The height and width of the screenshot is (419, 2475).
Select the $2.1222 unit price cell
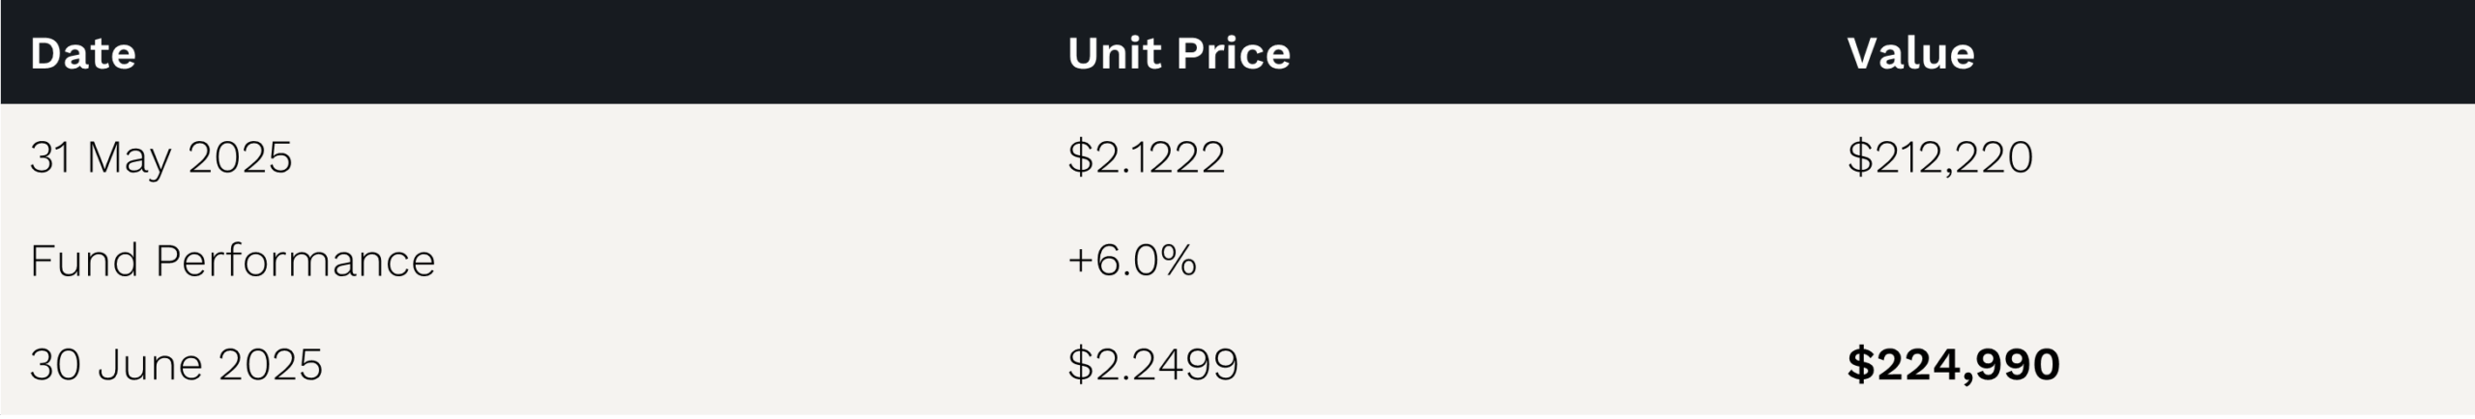1147,156
